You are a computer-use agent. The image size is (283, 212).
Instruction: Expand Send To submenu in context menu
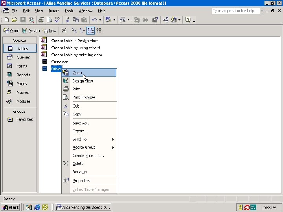point(89,139)
